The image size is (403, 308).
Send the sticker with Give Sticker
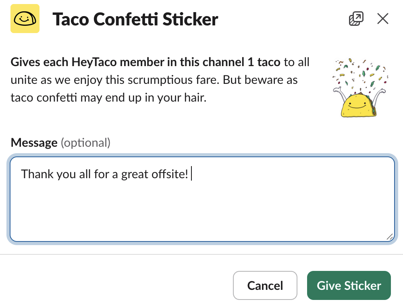(349, 285)
